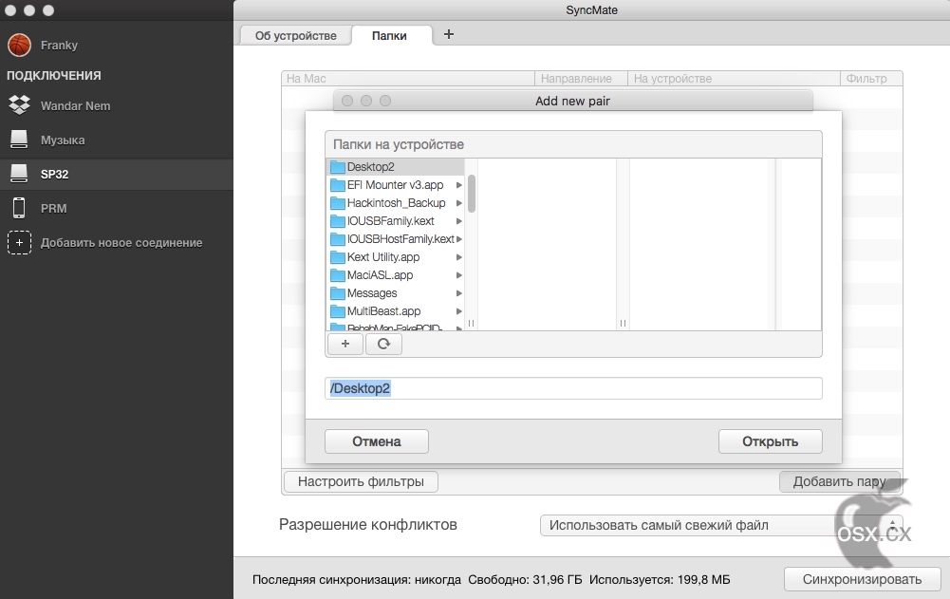The height and width of the screenshot is (599, 950).
Task: Select the Wandar Nem Dropbox icon
Action: (19, 105)
